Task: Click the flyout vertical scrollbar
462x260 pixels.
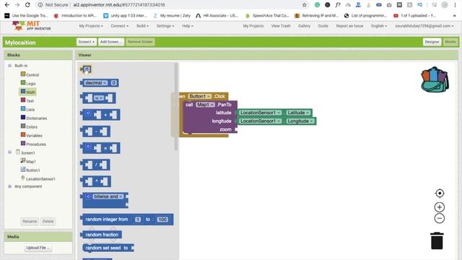Action: click(176, 107)
